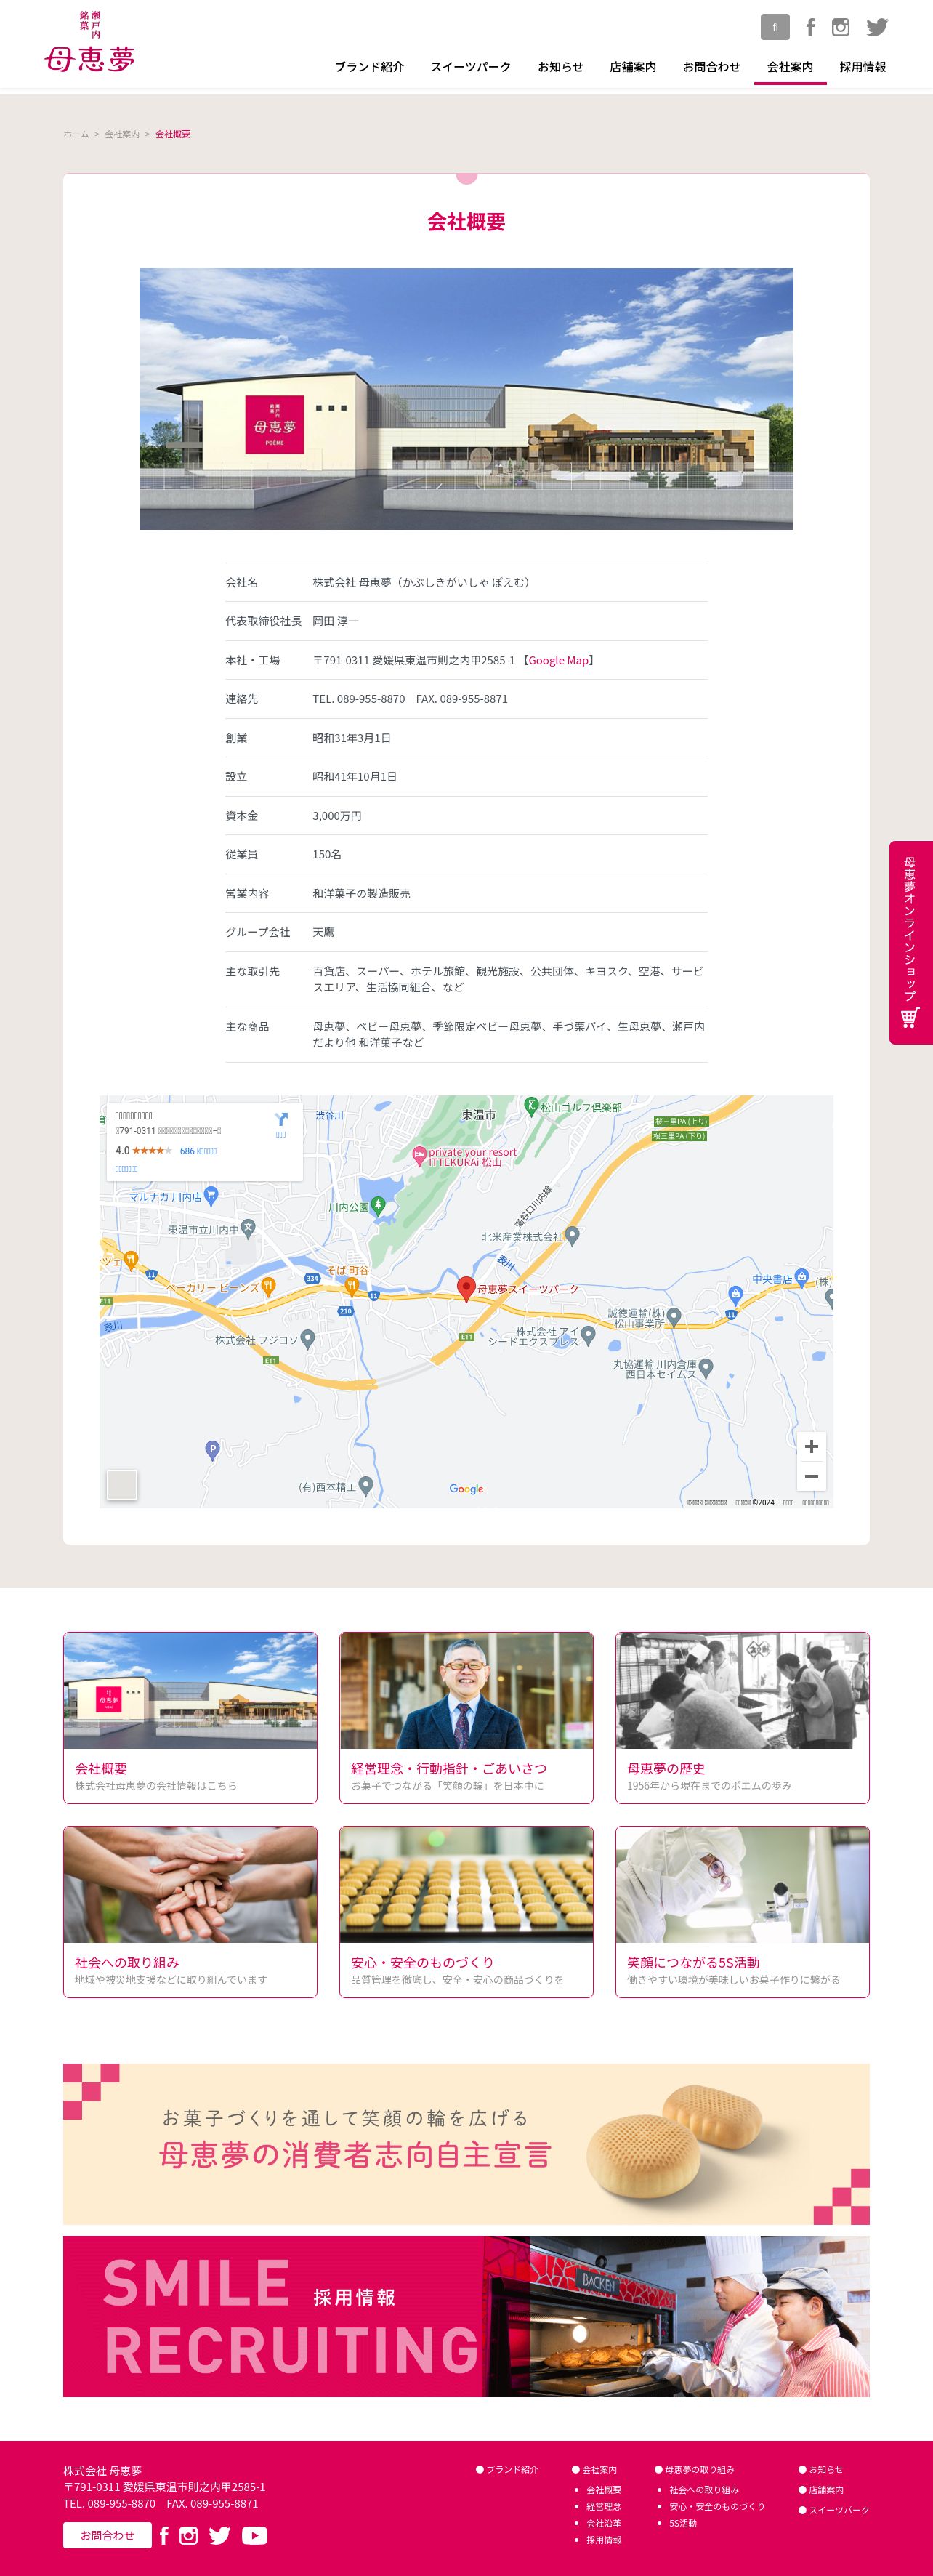Open the お問合わせ header menu item

[x=711, y=67]
